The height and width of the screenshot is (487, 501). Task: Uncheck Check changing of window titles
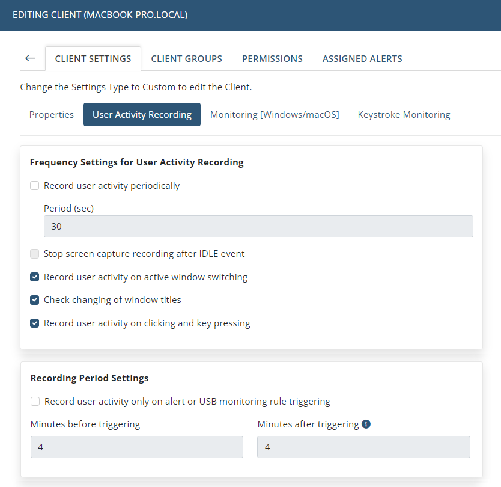coord(34,300)
